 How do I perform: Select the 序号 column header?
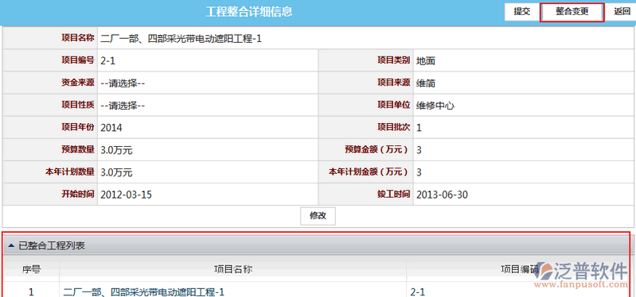31,269
